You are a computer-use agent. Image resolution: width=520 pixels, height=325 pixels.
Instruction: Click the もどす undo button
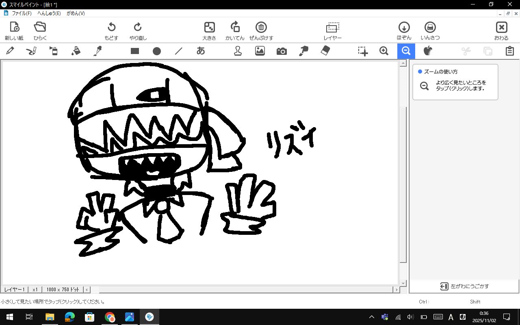point(111,31)
